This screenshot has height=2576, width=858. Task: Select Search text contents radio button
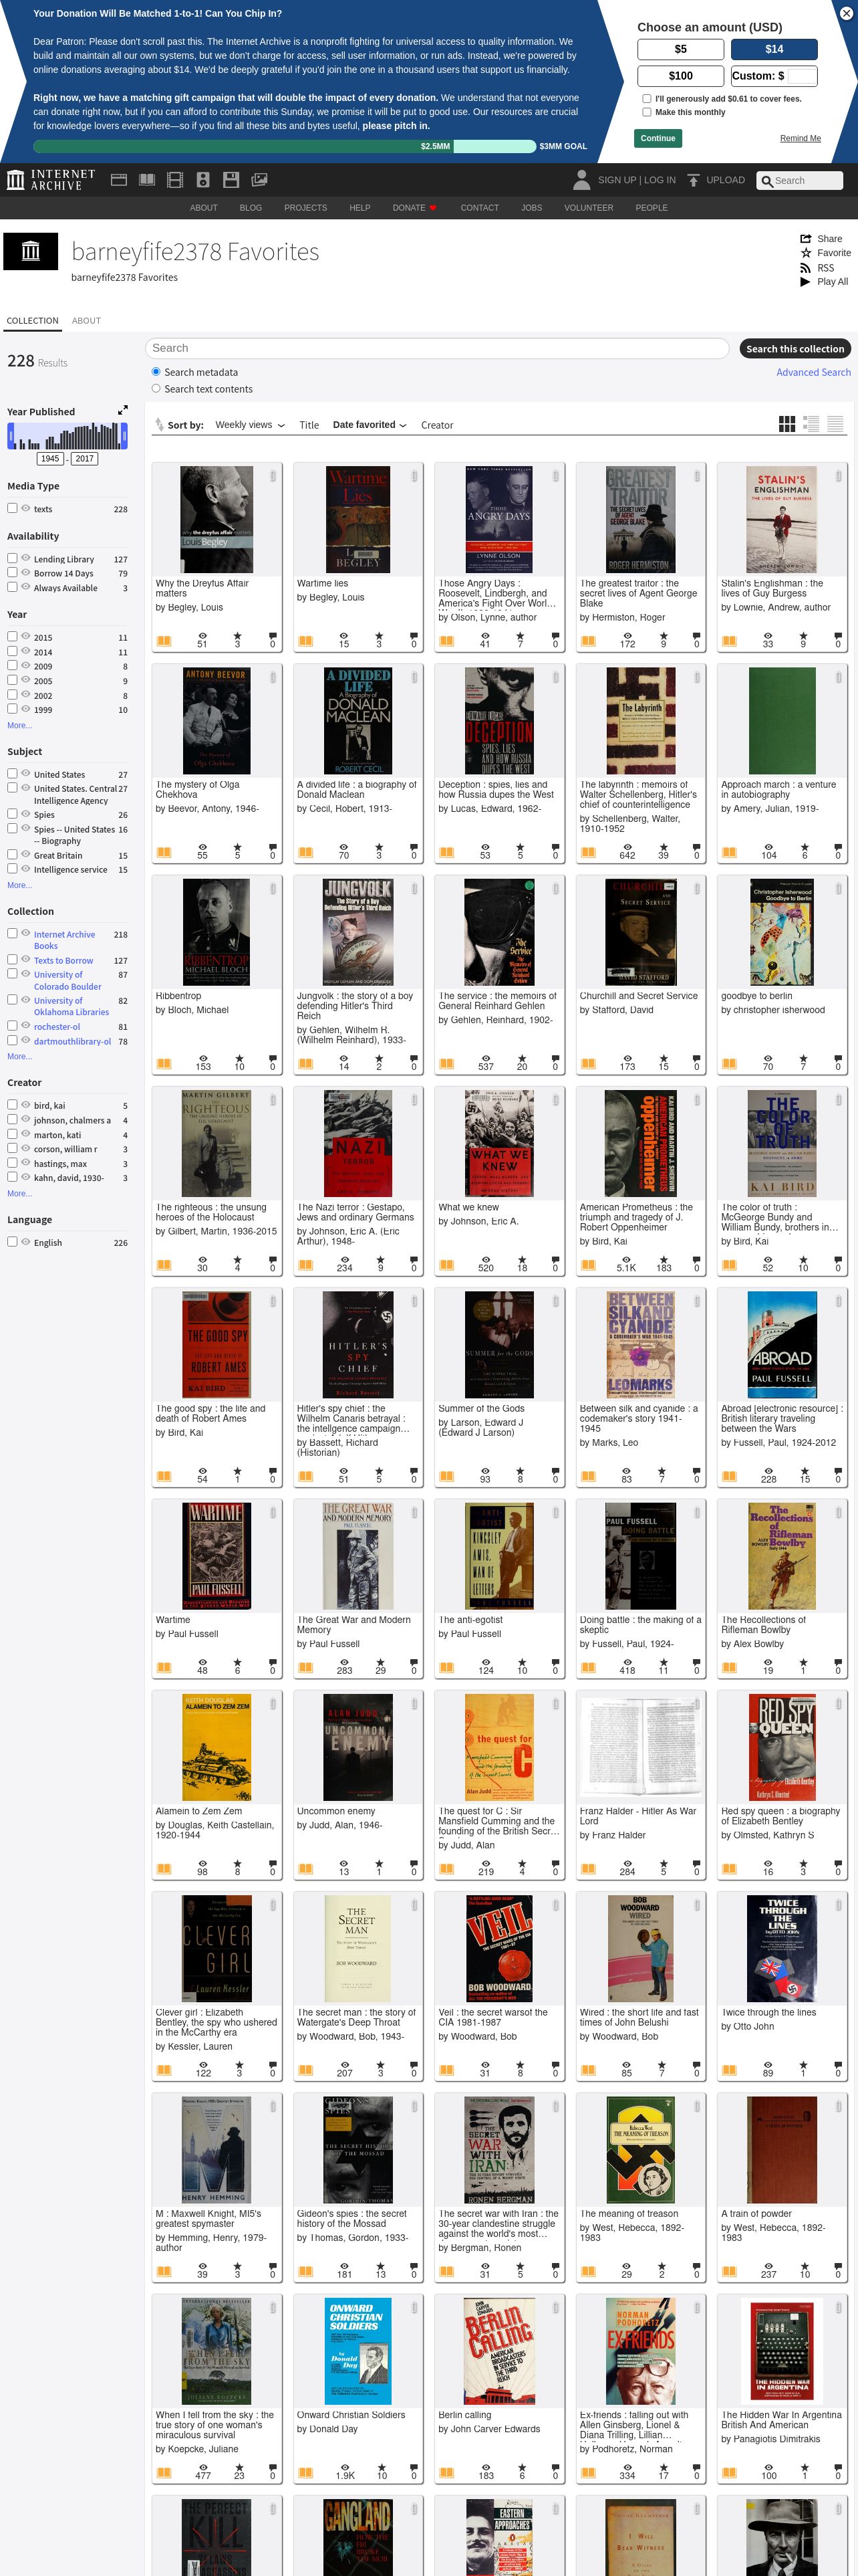click(156, 389)
